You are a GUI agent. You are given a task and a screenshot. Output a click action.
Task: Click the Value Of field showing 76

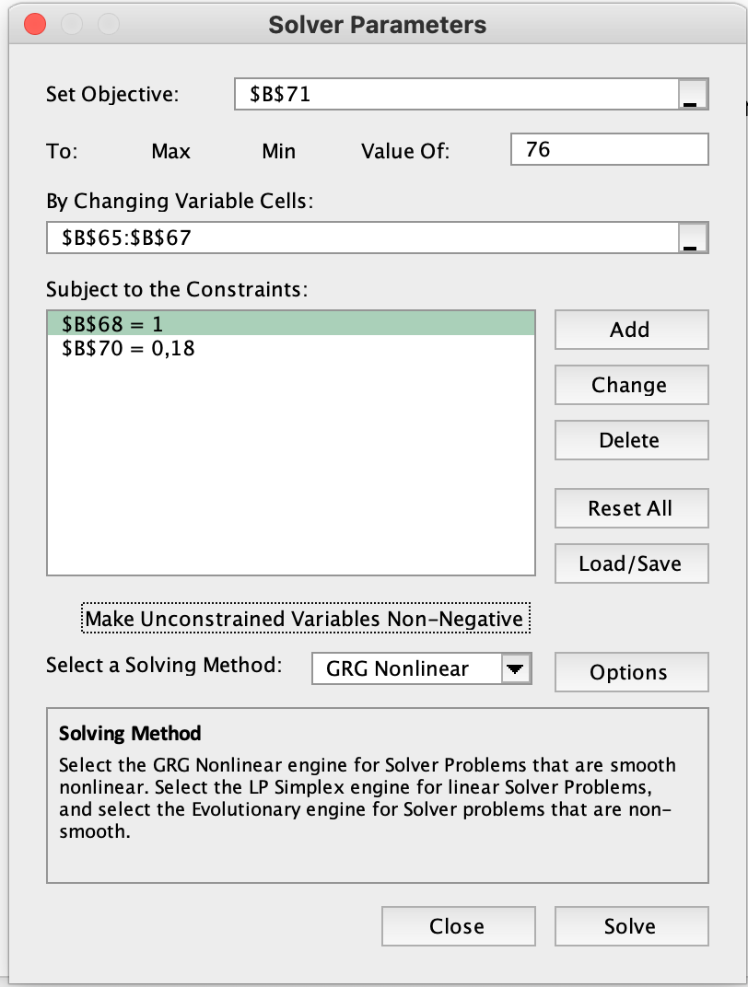[610, 149]
